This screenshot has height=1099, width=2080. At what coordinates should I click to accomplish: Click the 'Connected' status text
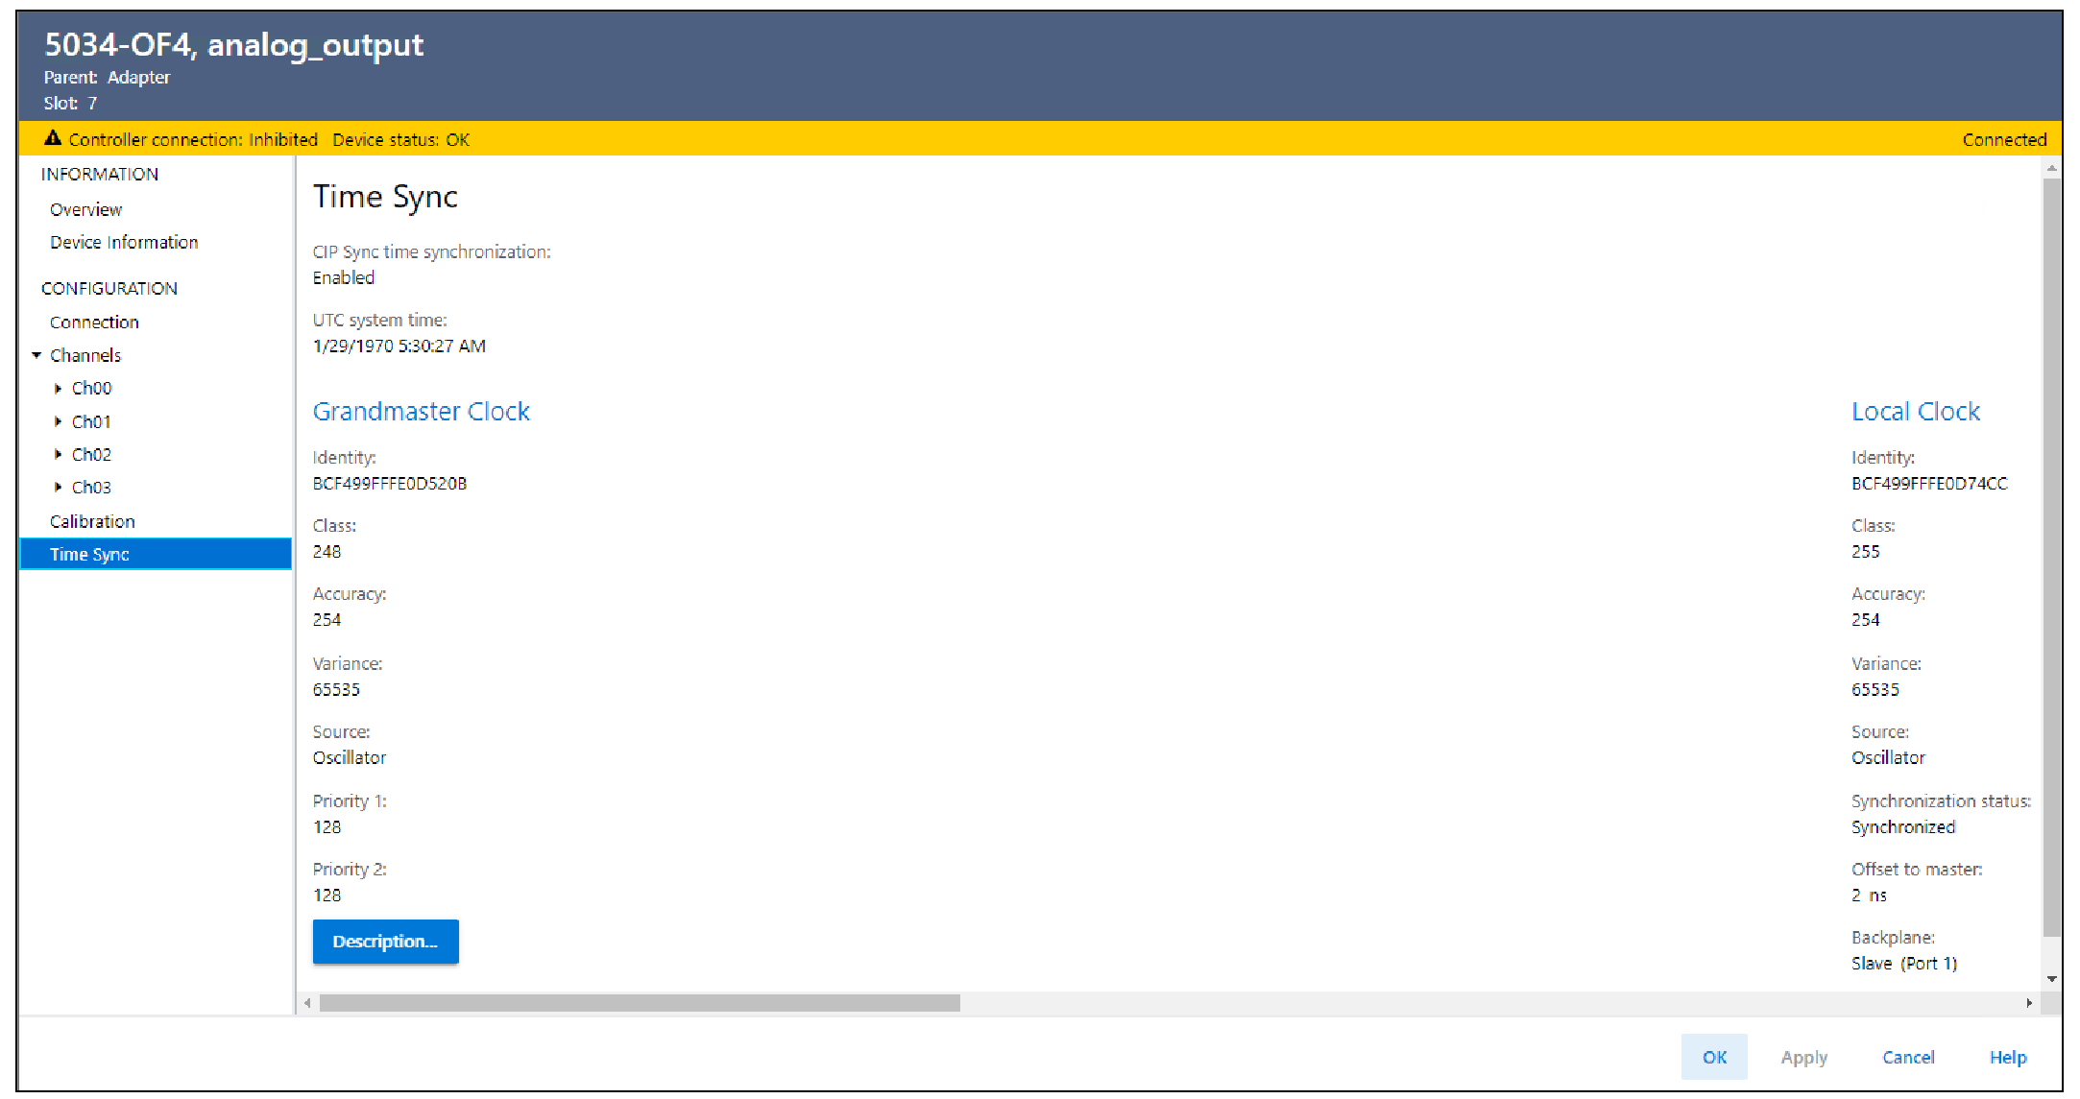pyautogui.click(x=2004, y=140)
